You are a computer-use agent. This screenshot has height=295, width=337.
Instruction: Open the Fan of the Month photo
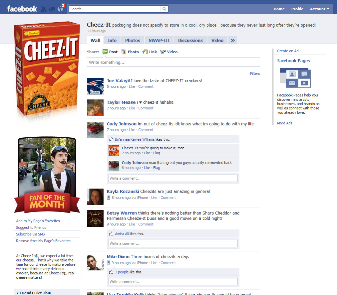tap(47, 175)
